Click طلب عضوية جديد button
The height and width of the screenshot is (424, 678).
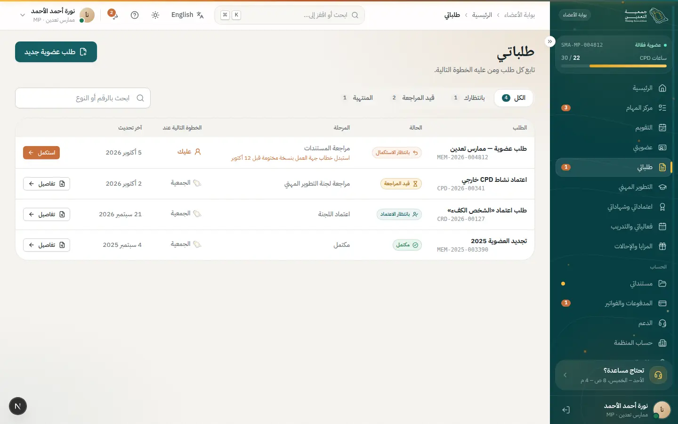[56, 52]
